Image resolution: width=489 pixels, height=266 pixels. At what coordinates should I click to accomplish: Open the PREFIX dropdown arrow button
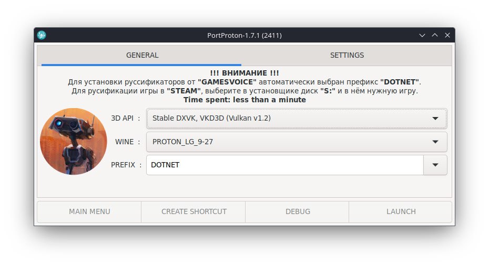tap(435, 165)
